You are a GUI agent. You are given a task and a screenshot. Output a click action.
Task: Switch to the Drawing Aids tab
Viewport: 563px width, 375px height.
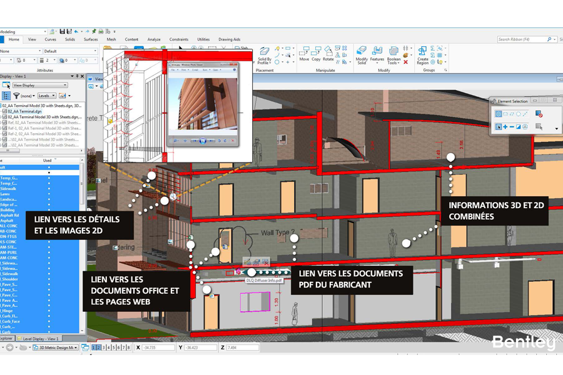click(x=229, y=39)
